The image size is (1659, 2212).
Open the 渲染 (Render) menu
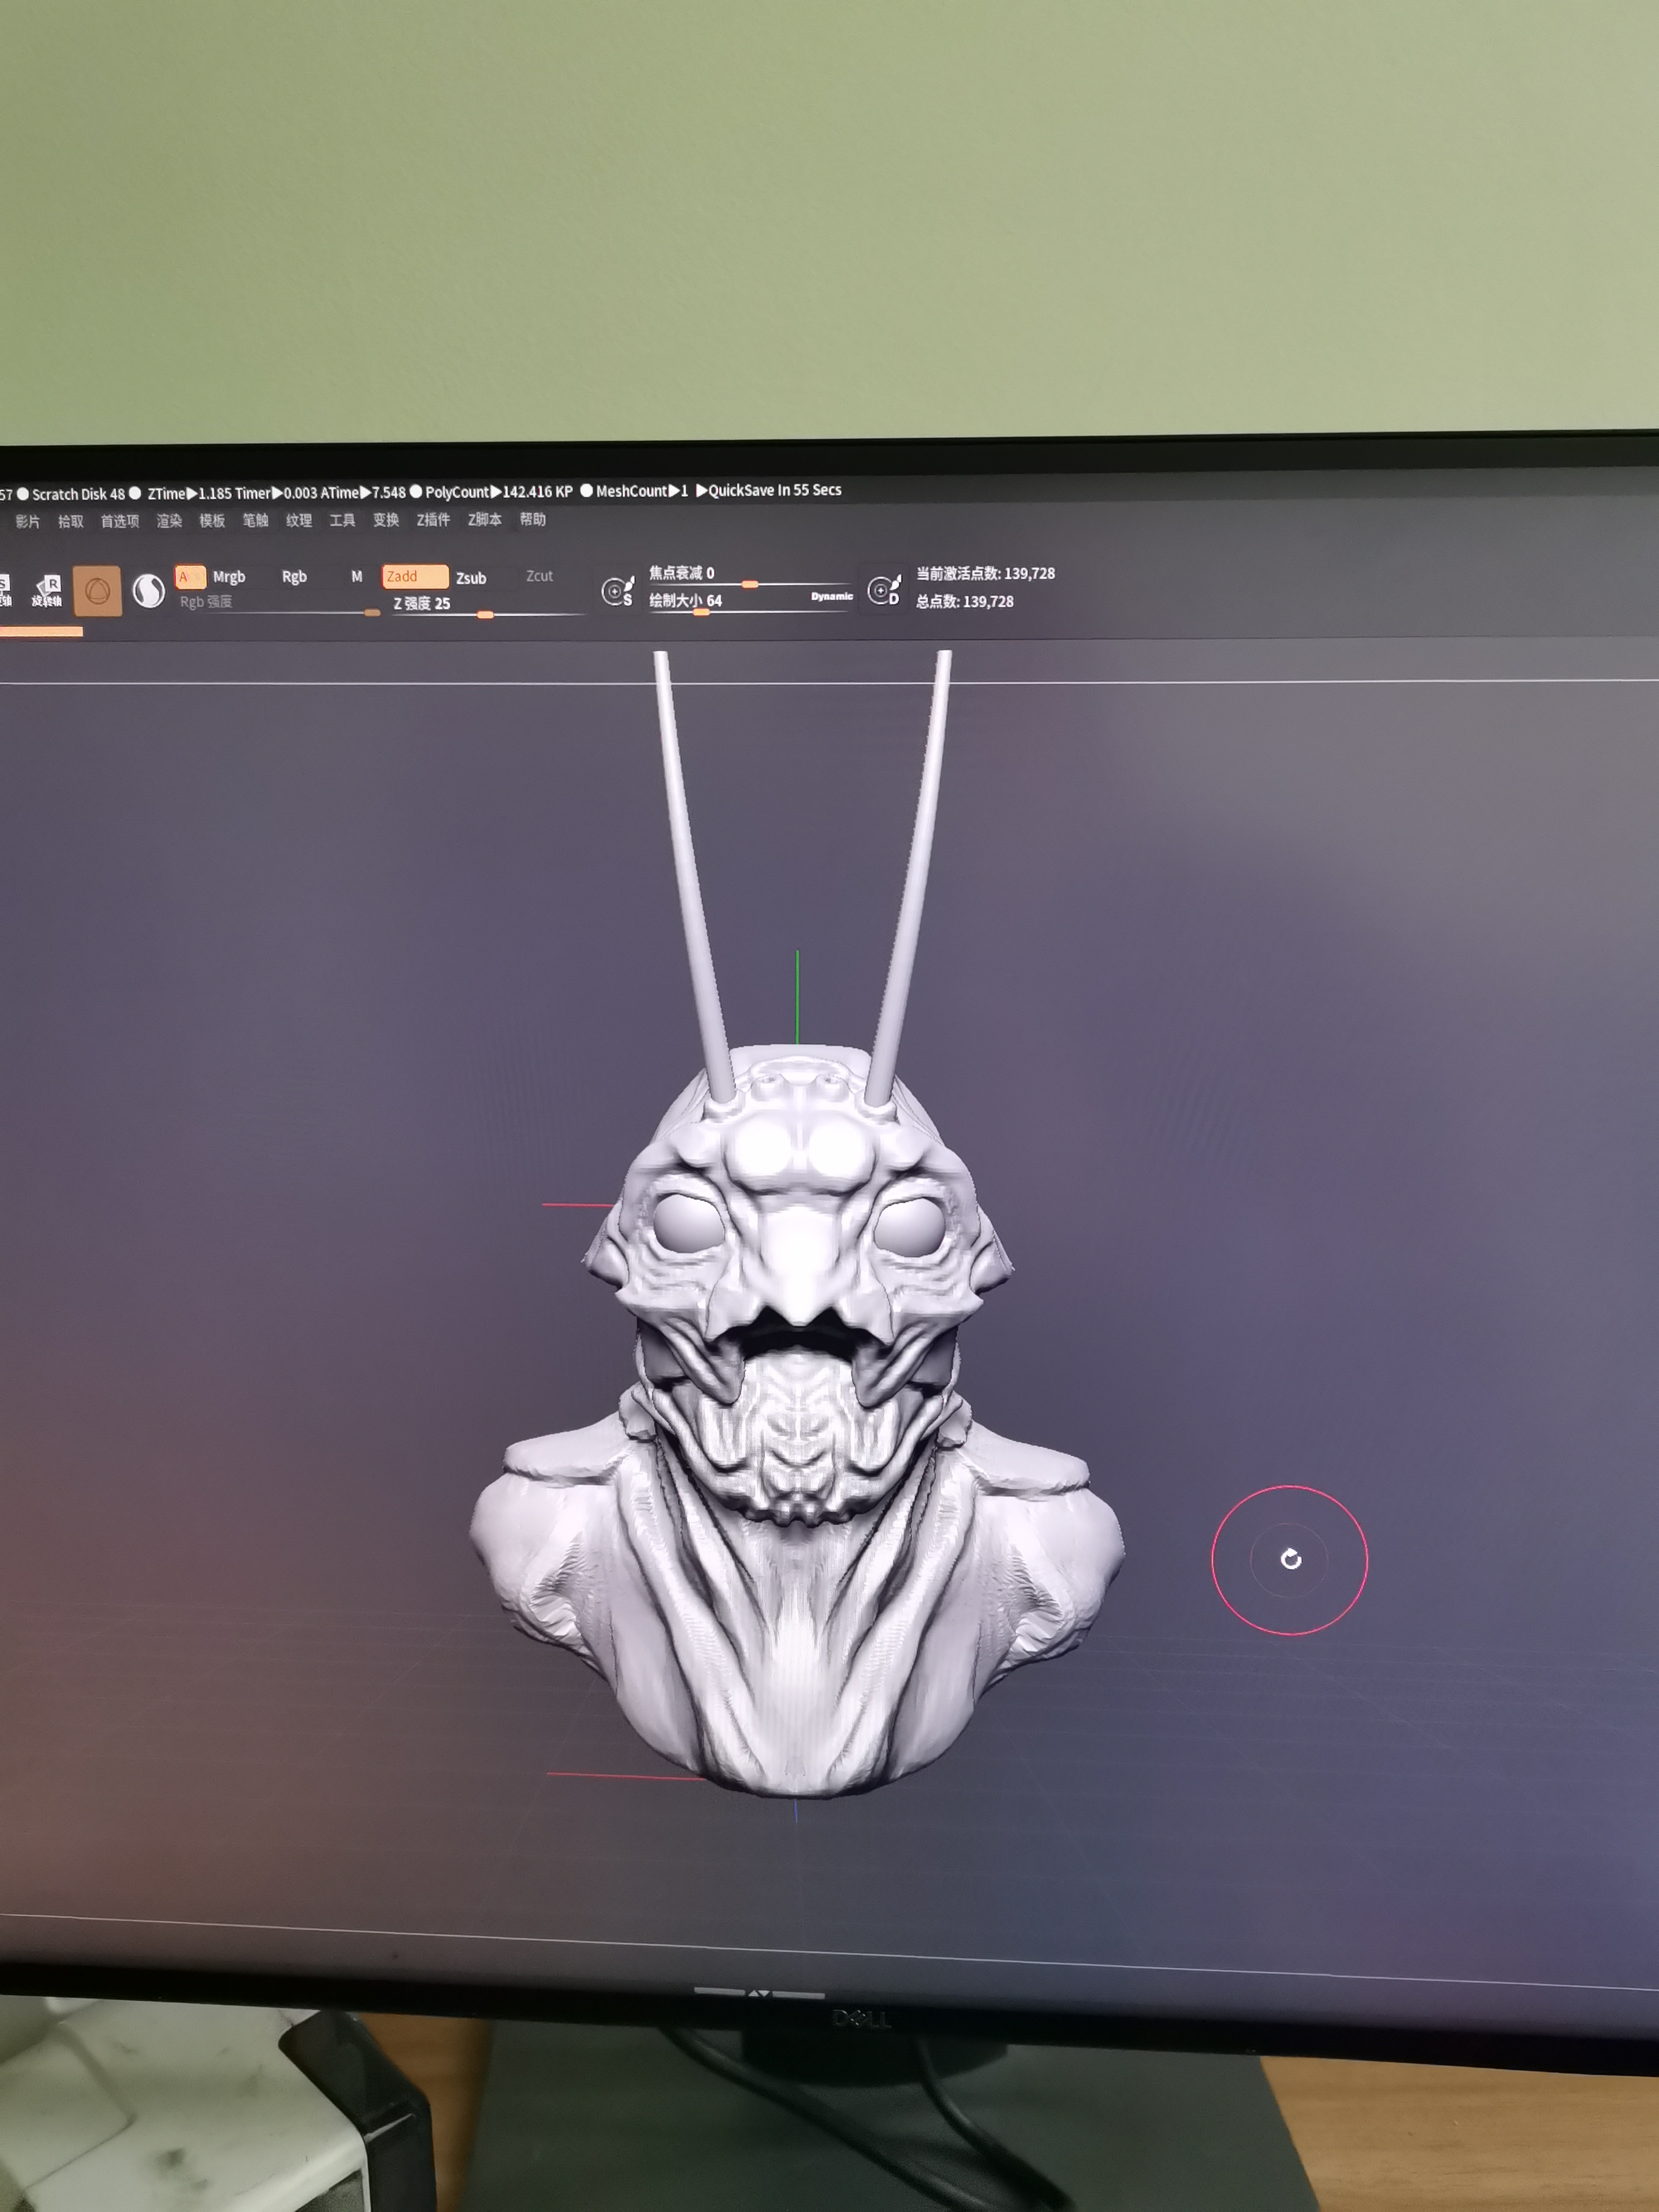[169, 521]
